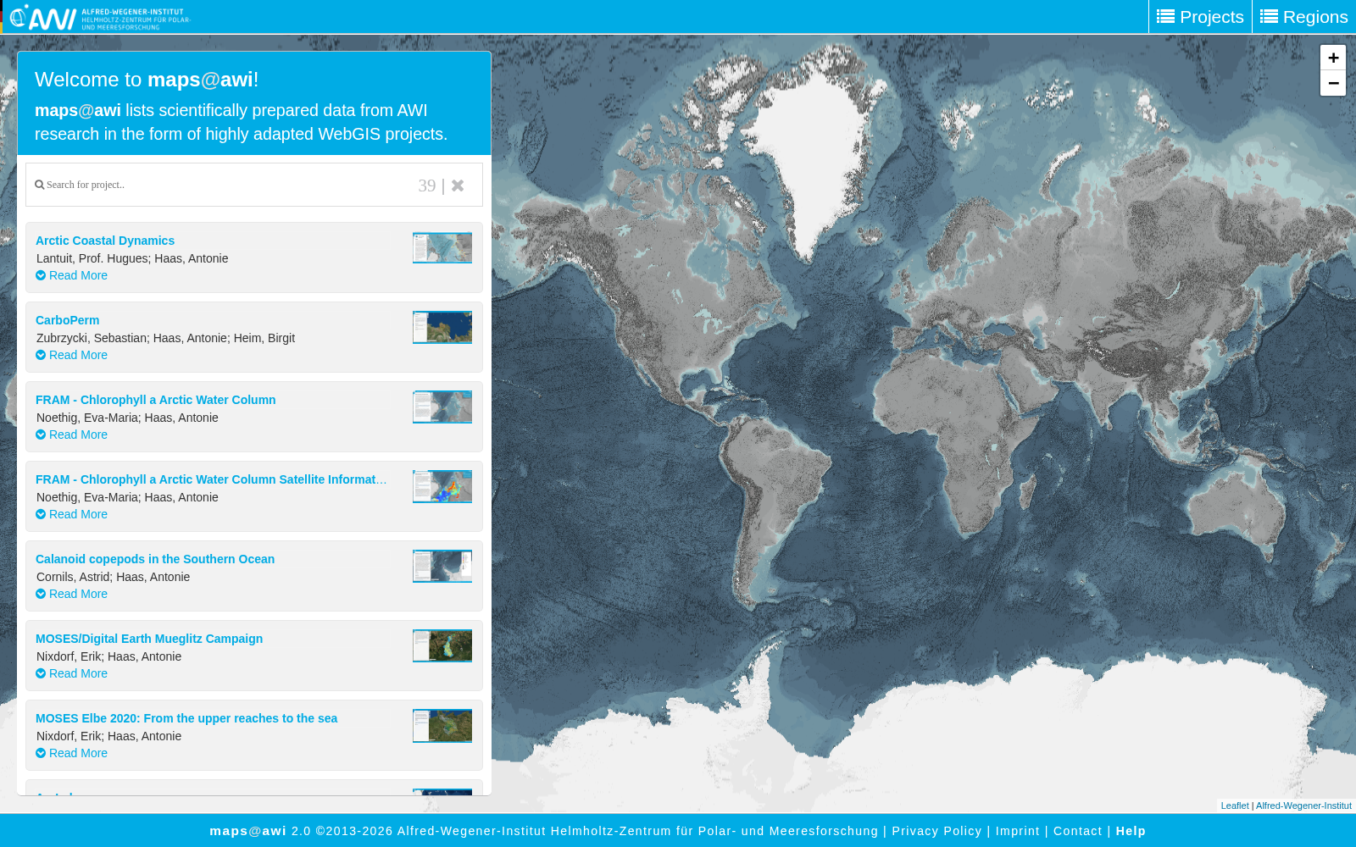Screen dimensions: 1356x847
Task: Open the Regions menu
Action: [1304, 17]
